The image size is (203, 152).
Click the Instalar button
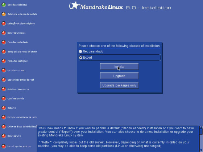click(x=119, y=67)
